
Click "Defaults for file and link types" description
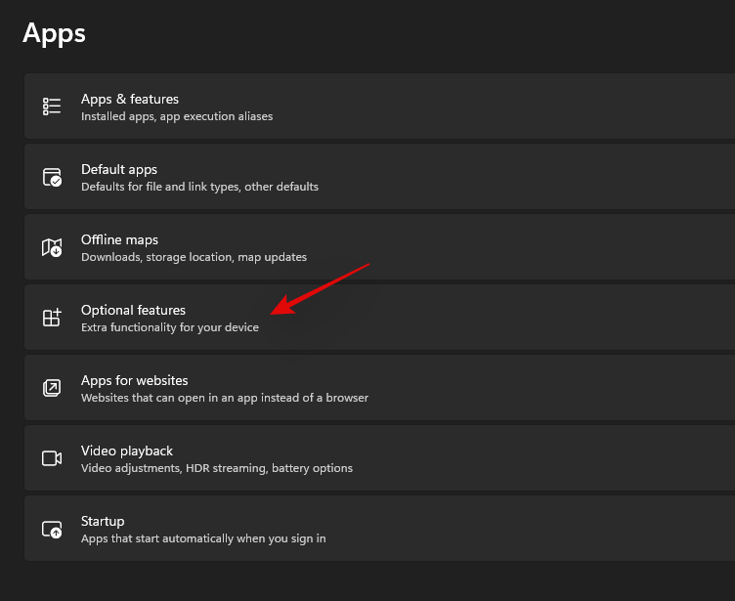pyautogui.click(x=199, y=187)
